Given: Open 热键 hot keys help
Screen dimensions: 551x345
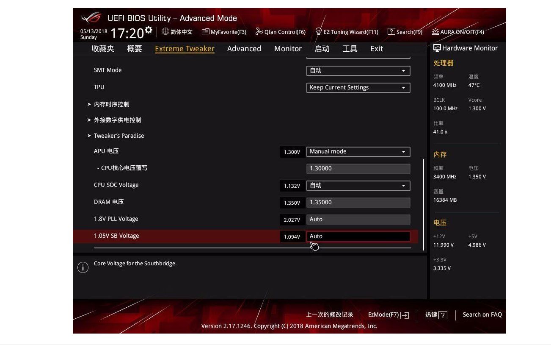Looking at the screenshot, I should pyautogui.click(x=436, y=315).
